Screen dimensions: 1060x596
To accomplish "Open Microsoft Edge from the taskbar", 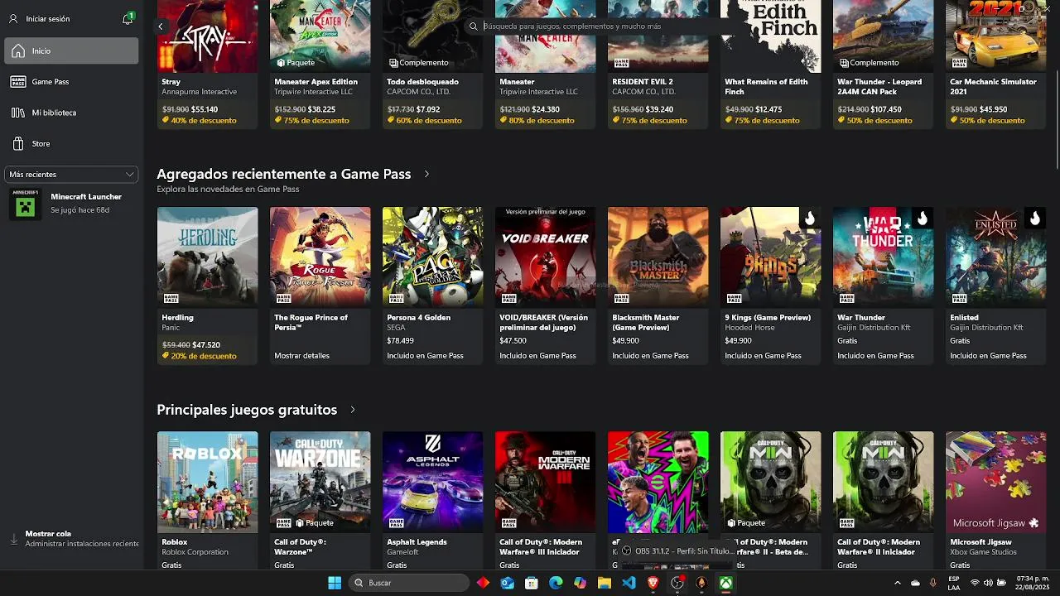I will point(556,583).
